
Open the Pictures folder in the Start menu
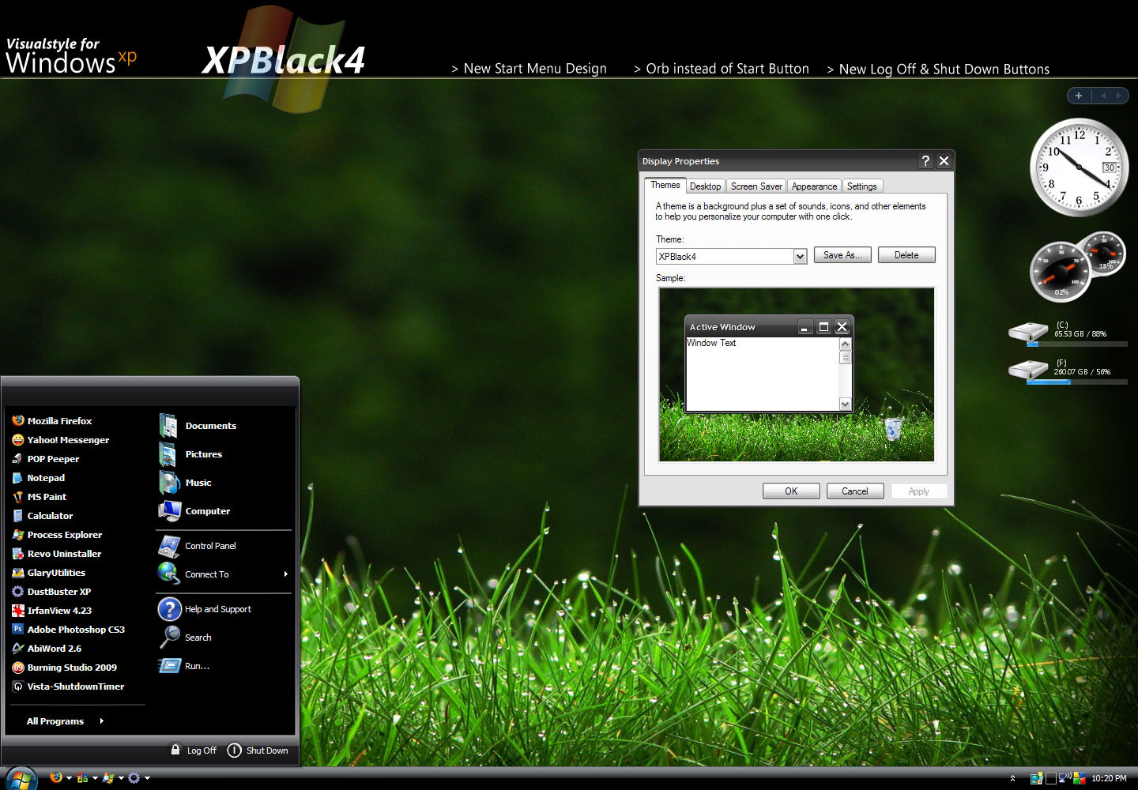click(190, 454)
